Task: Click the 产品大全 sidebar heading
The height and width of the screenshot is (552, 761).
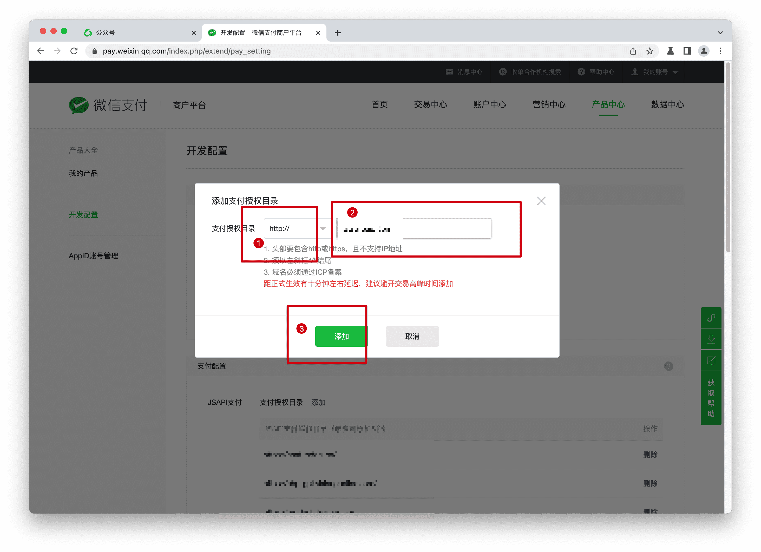Action: pos(83,150)
